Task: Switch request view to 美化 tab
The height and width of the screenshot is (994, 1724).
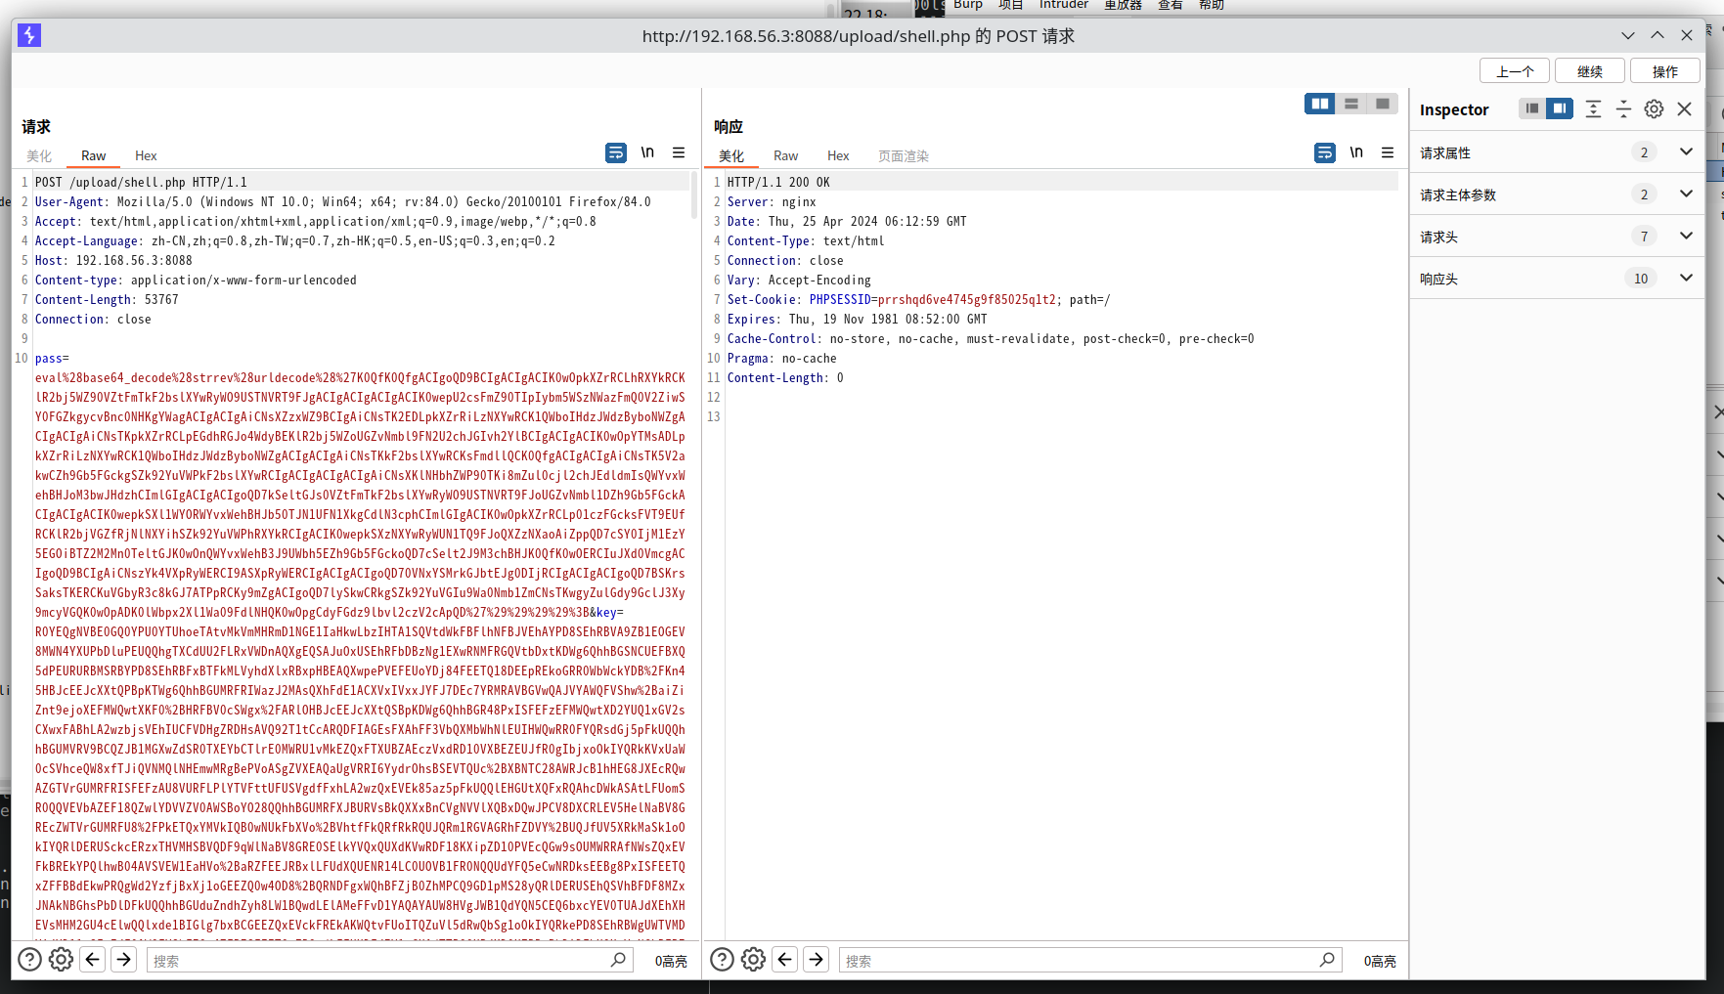Action: pos(39,155)
